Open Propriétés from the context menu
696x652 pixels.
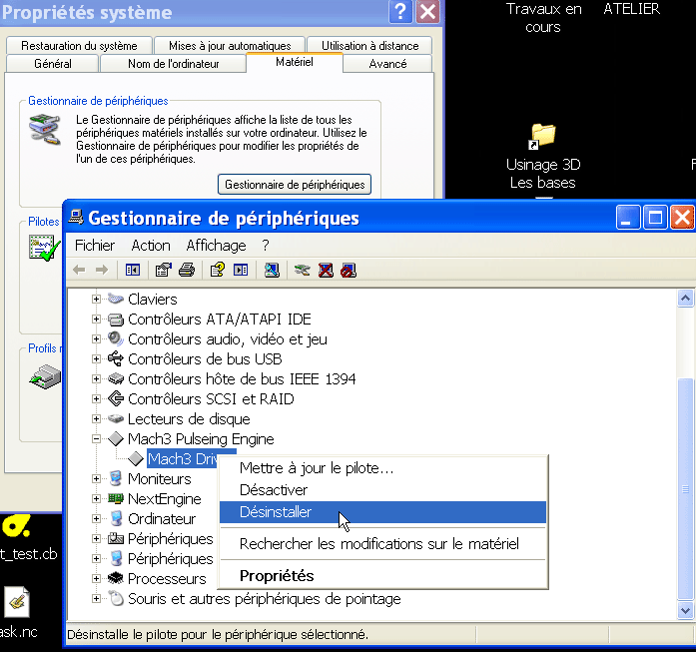382,576
